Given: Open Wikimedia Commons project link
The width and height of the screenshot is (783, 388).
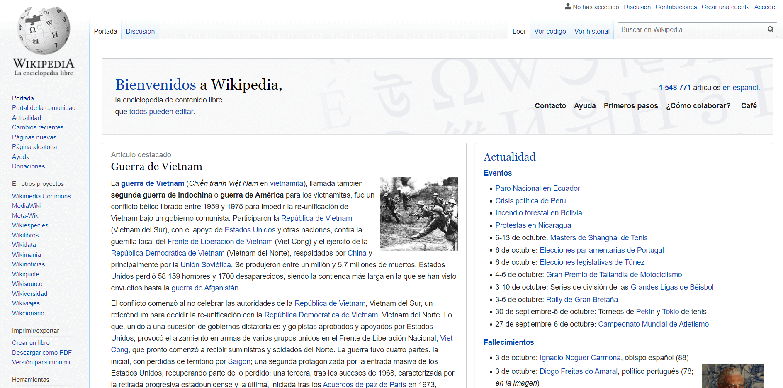Looking at the screenshot, I should 41,196.
